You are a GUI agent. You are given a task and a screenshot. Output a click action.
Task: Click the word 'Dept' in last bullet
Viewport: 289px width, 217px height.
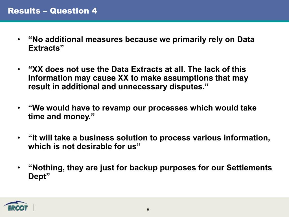coord(37,176)
